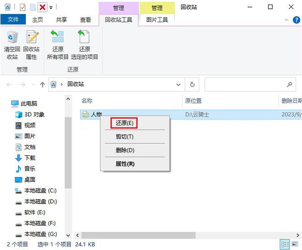The width and height of the screenshot is (302, 250).
Task: Select the 回收站工具 ribbon tab
Action: (118, 20)
